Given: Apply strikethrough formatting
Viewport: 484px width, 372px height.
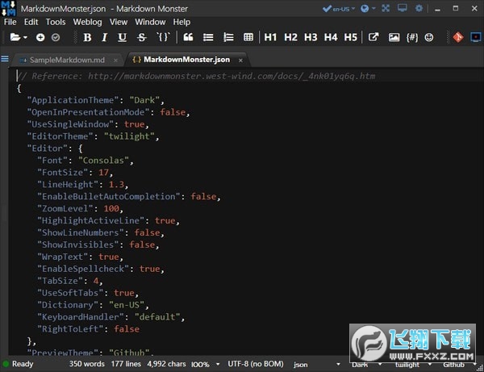Looking at the screenshot, I should 142,37.
